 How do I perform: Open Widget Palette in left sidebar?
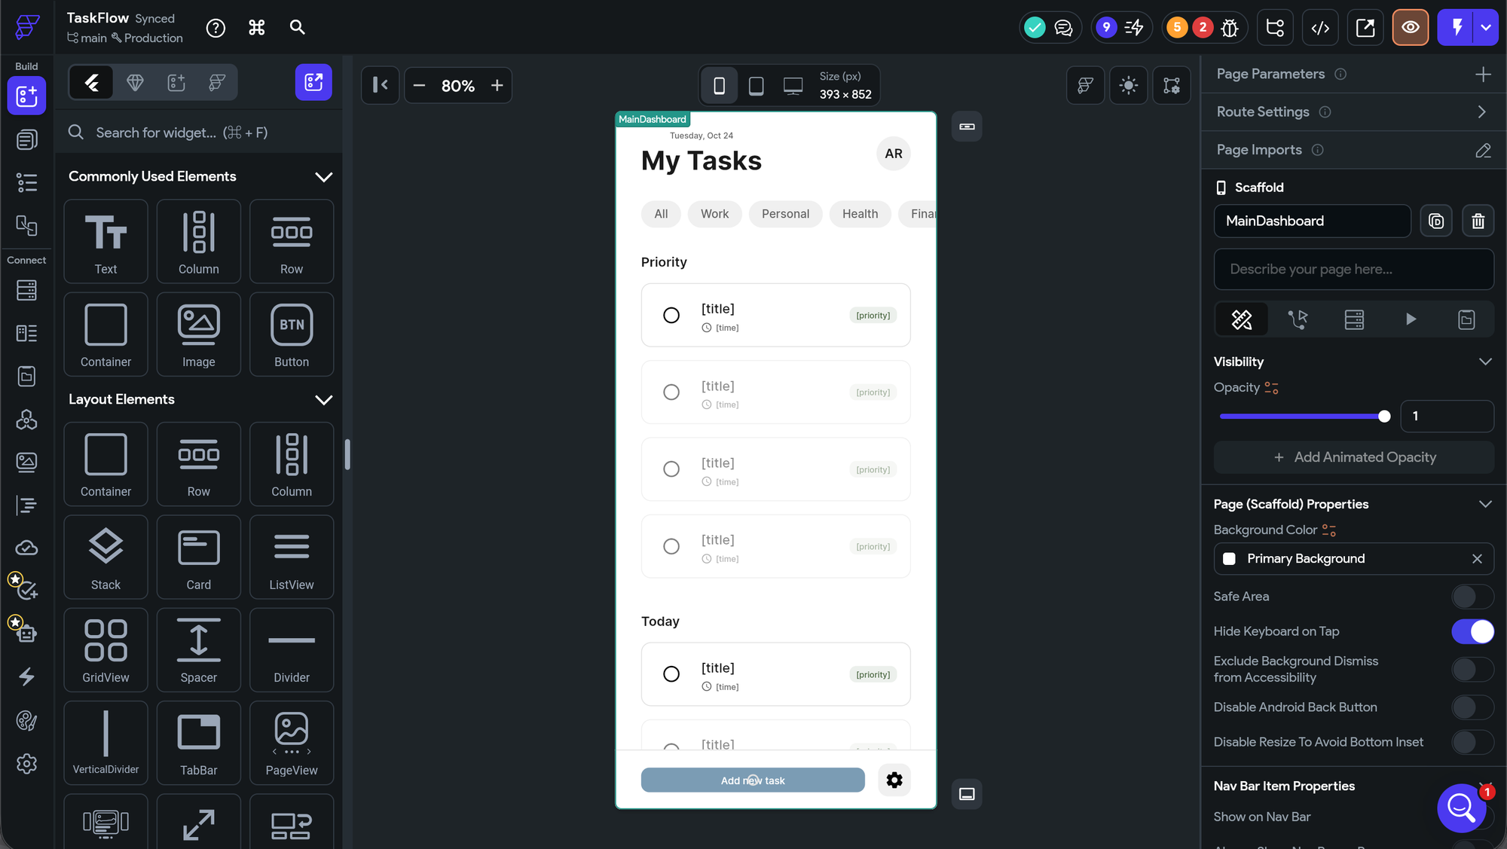coord(26,96)
